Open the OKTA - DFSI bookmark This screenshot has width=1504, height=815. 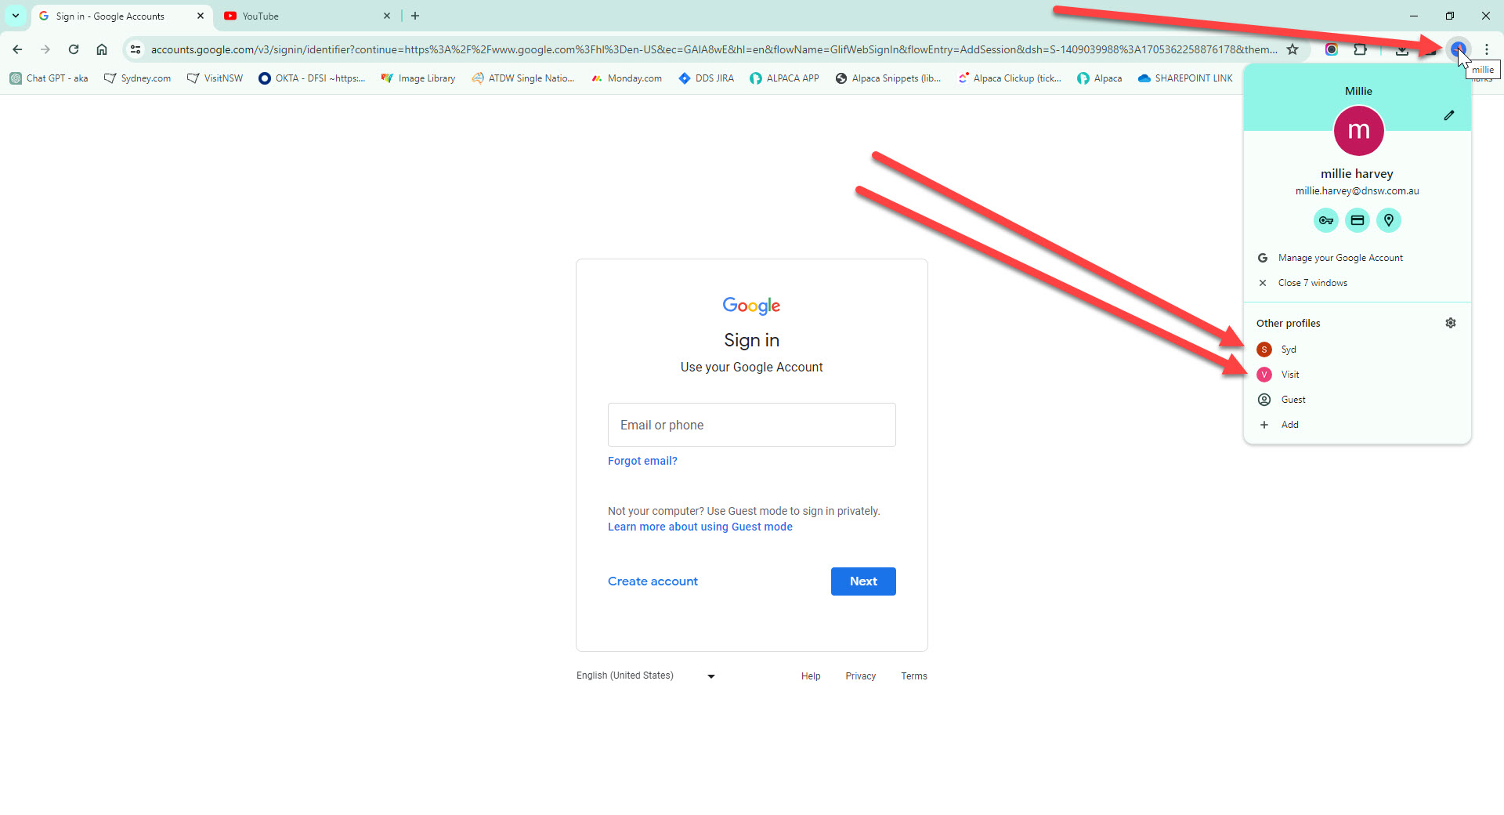pyautogui.click(x=312, y=78)
